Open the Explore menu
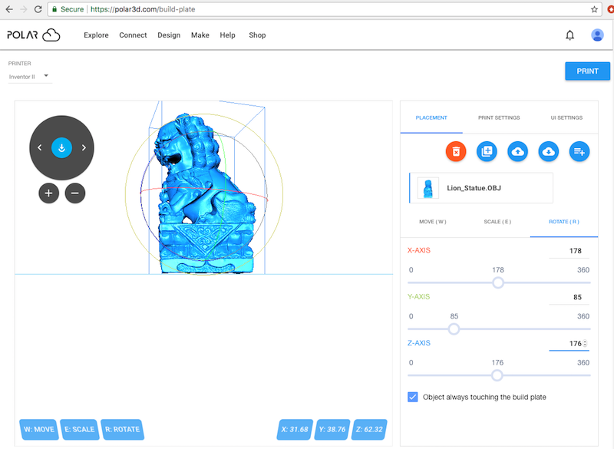The width and height of the screenshot is (614, 449). (x=96, y=35)
